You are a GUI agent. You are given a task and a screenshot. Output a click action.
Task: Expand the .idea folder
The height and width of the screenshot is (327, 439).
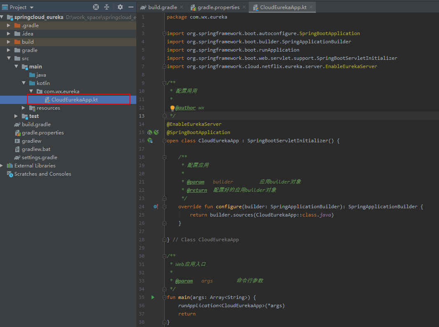pos(9,34)
